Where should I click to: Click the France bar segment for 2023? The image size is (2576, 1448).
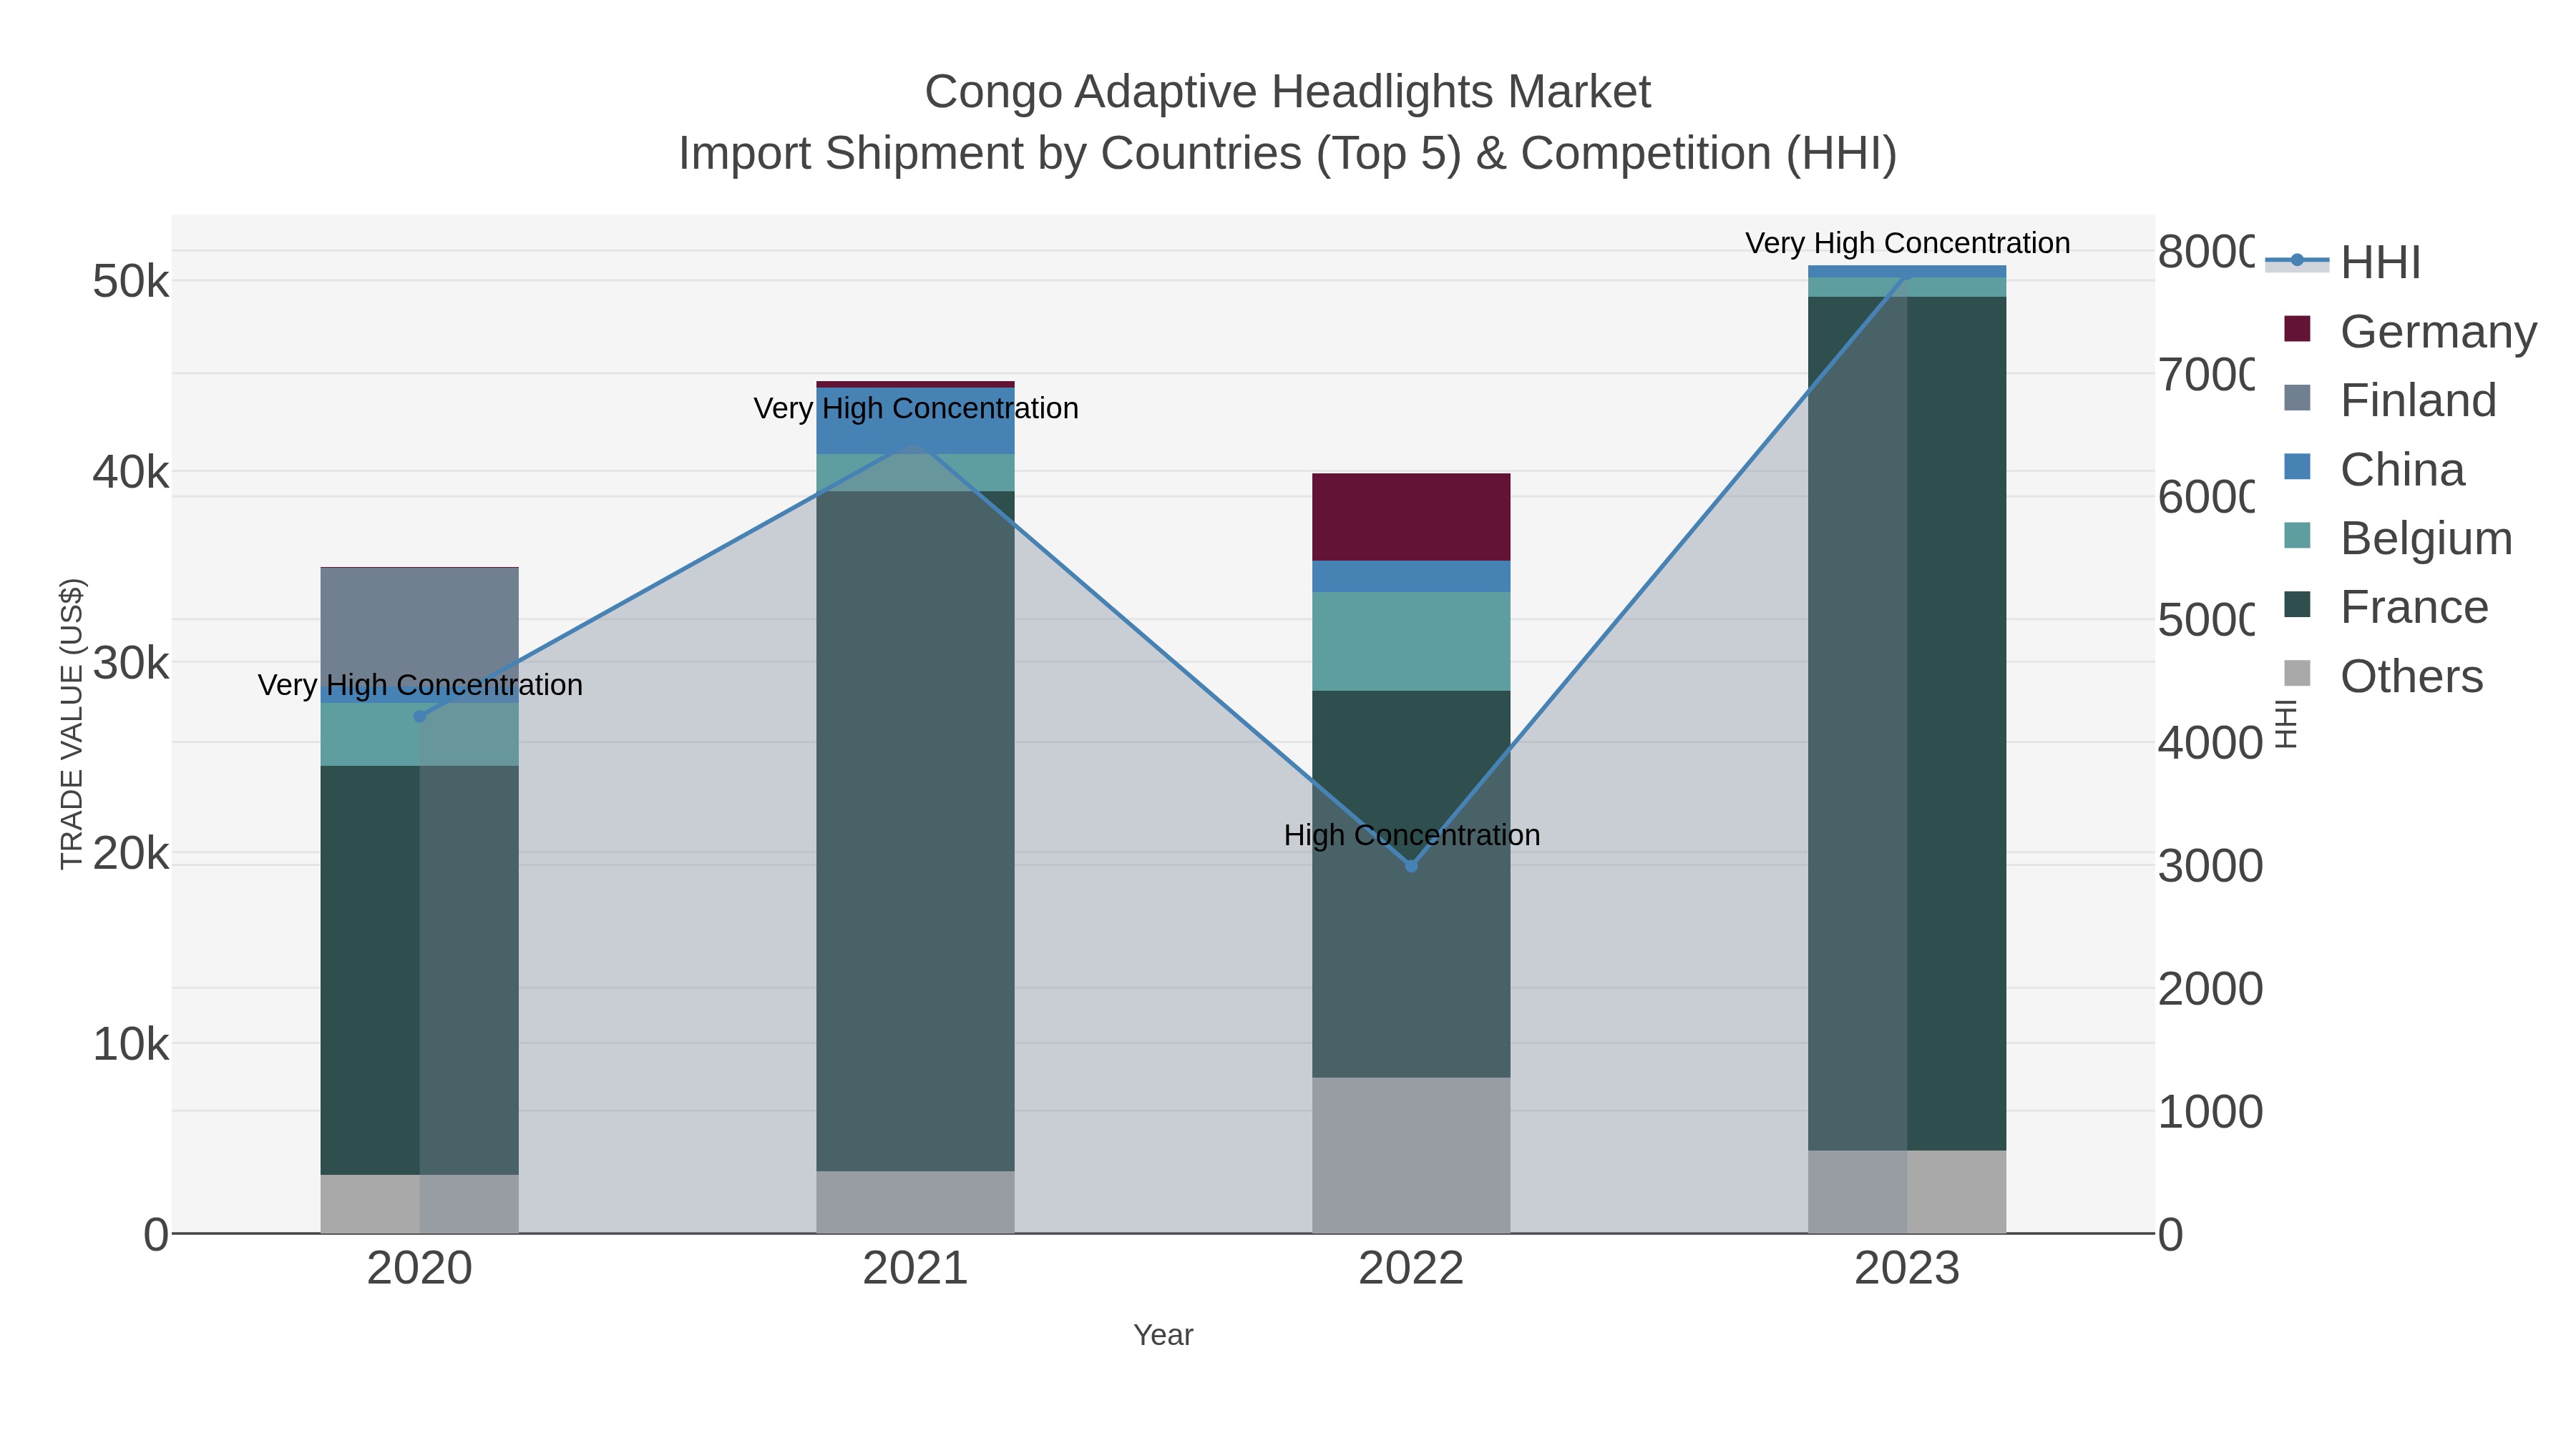[1907, 724]
